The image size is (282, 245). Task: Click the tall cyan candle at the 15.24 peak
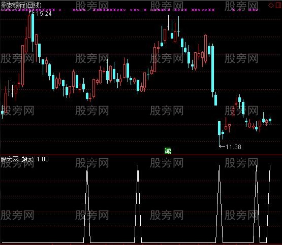click(33, 31)
